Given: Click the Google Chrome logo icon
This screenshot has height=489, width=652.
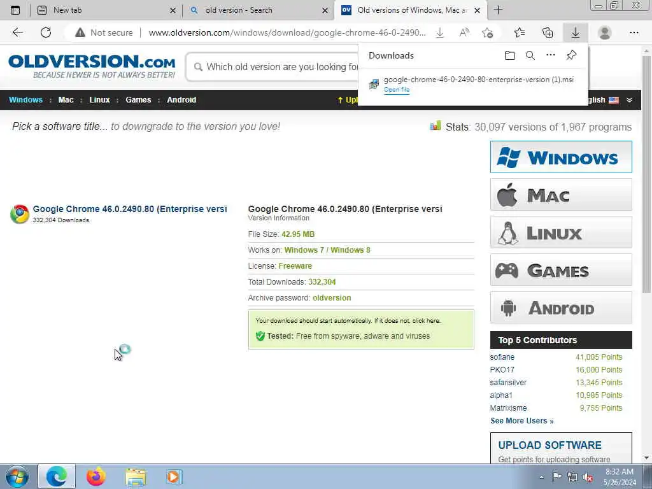Looking at the screenshot, I should click(x=20, y=214).
